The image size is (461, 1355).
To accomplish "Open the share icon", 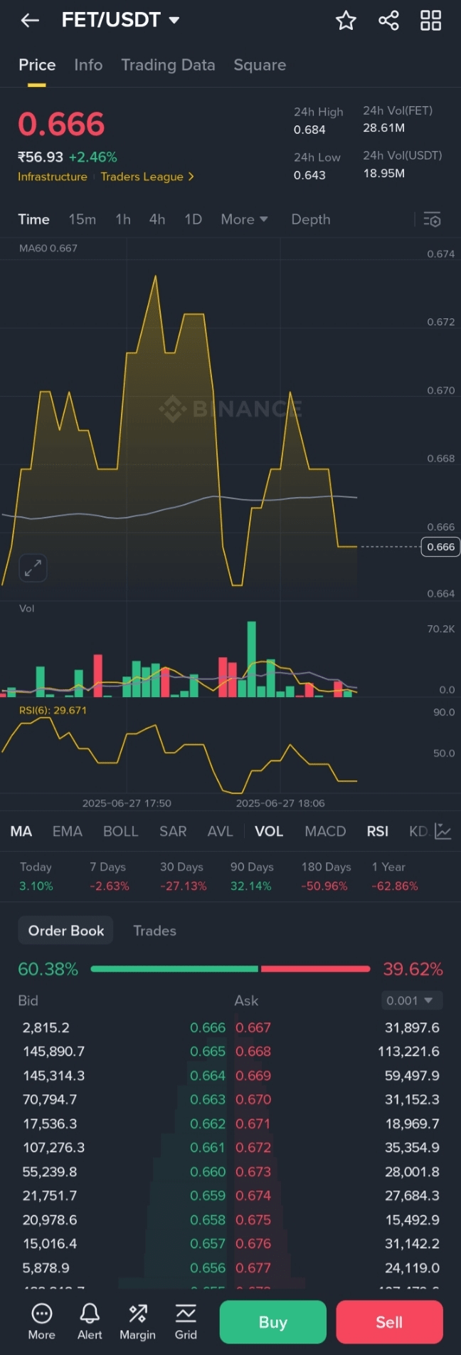I will [x=388, y=21].
